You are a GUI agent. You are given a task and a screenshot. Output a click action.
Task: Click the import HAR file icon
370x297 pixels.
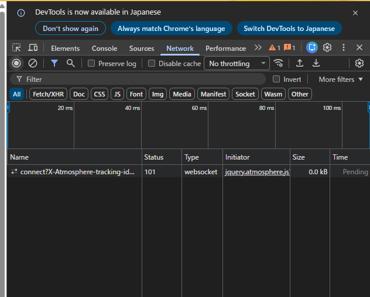tap(300, 63)
